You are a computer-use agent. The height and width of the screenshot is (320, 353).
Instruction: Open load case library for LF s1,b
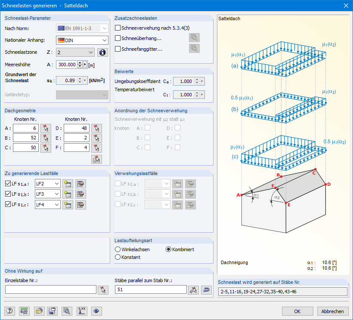pyautogui.click(x=81, y=194)
